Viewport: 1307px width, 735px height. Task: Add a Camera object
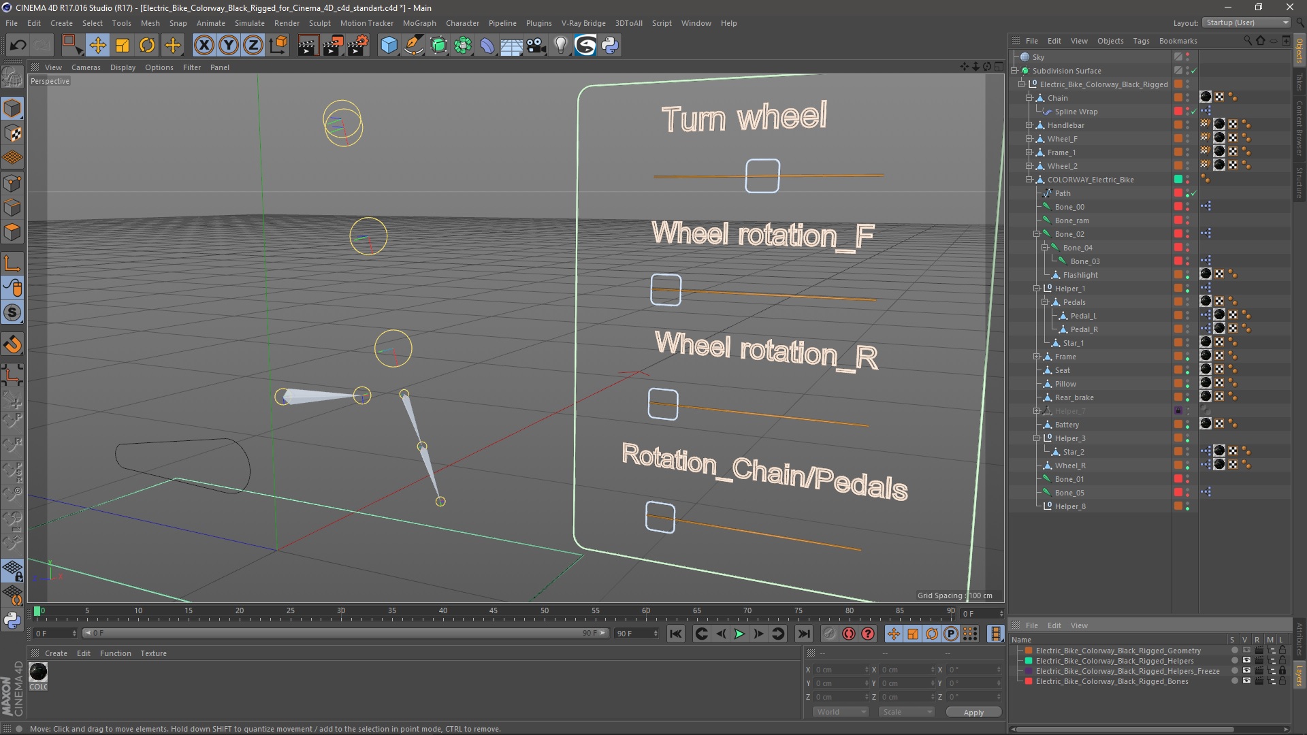tap(536, 46)
